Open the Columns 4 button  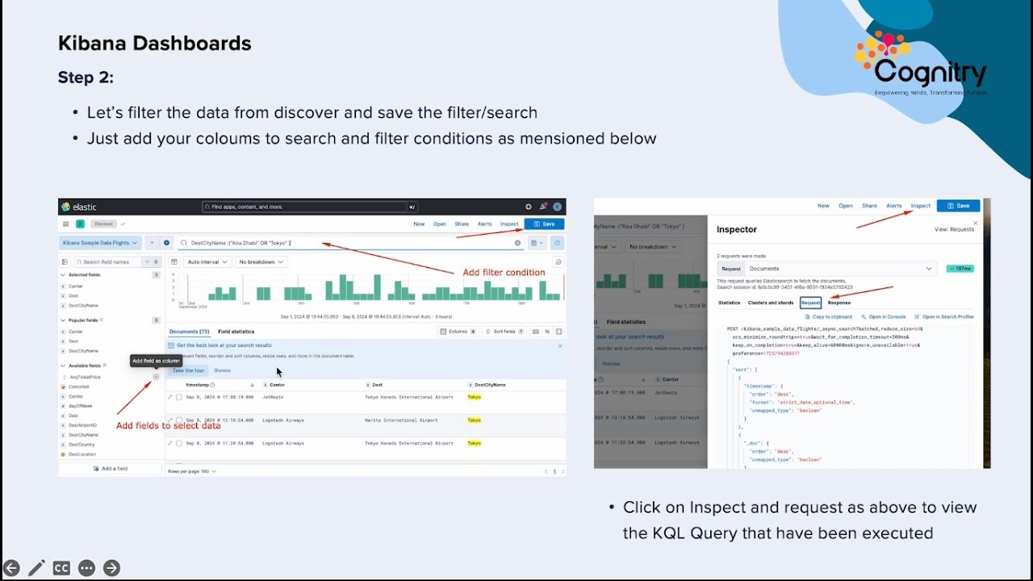[x=458, y=332]
